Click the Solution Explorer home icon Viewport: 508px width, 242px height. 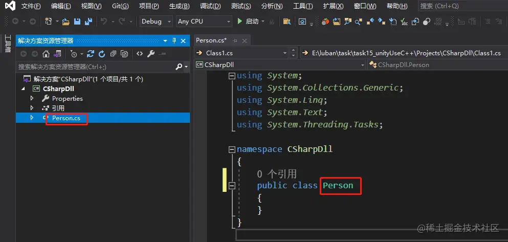click(x=46, y=54)
